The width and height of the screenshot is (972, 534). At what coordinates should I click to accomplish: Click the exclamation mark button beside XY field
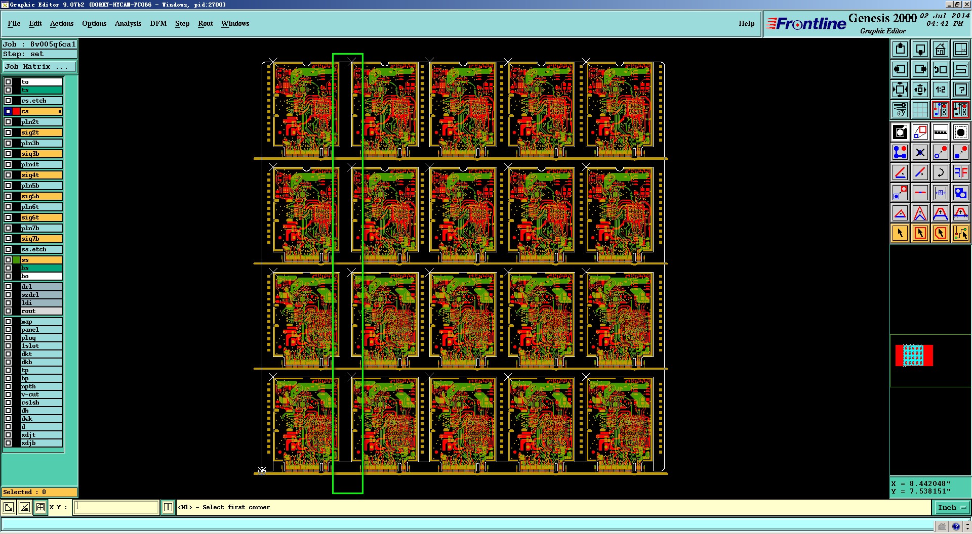[x=168, y=507]
